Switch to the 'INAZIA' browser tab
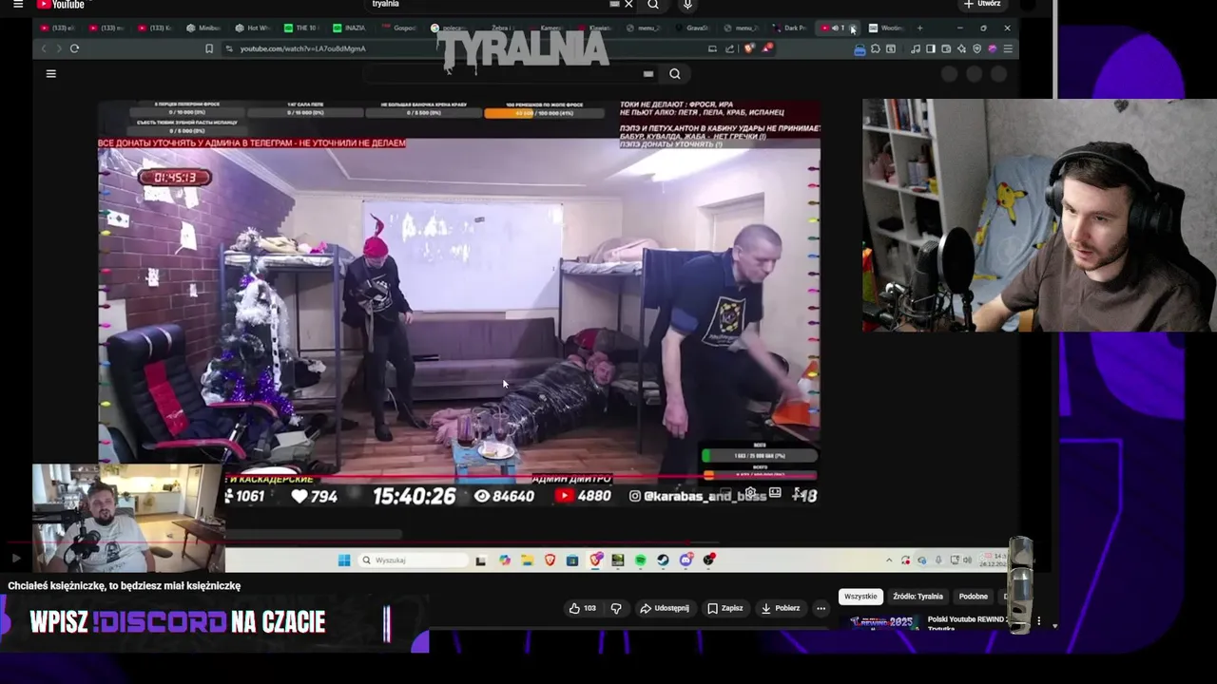 click(x=351, y=28)
